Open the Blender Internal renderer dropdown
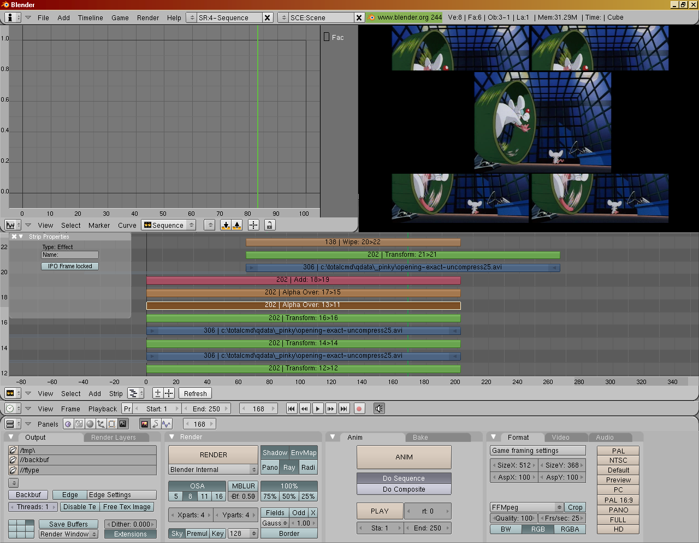Image resolution: width=699 pixels, height=543 pixels. tap(213, 470)
